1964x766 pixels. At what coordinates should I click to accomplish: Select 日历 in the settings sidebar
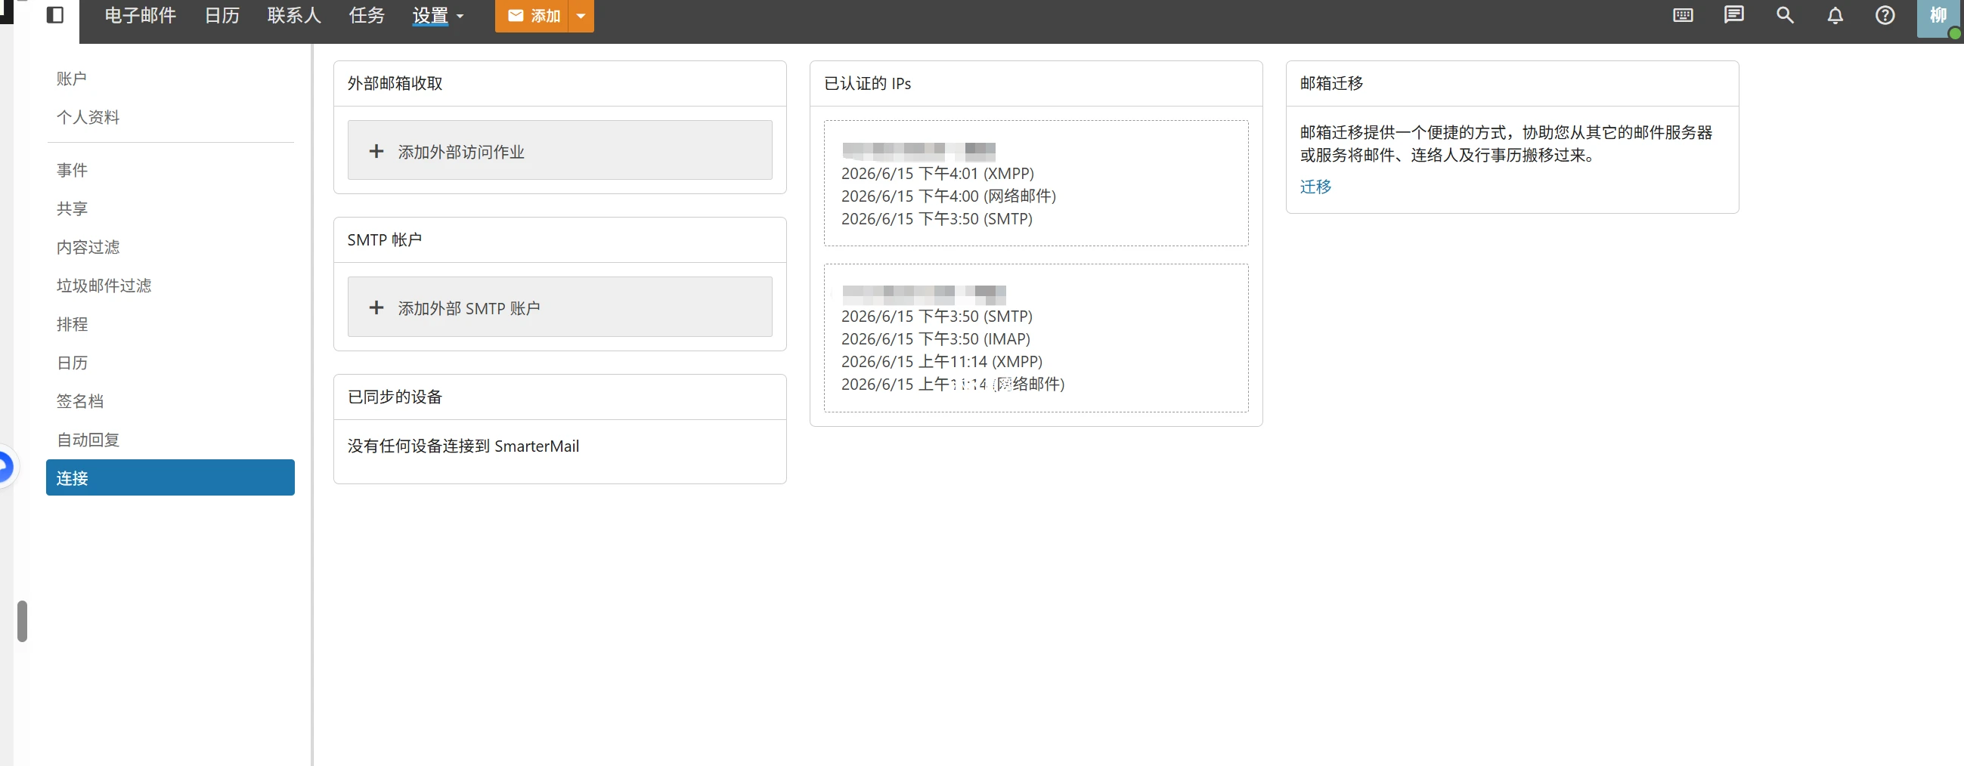tap(72, 363)
